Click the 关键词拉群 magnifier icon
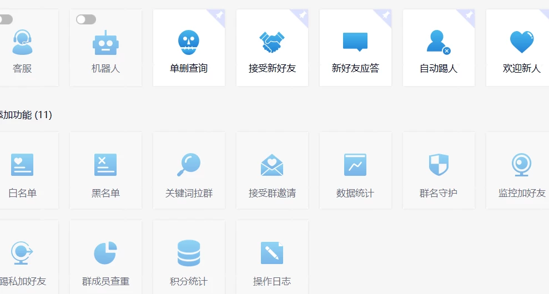Image resolution: width=549 pixels, height=294 pixels. (189, 165)
